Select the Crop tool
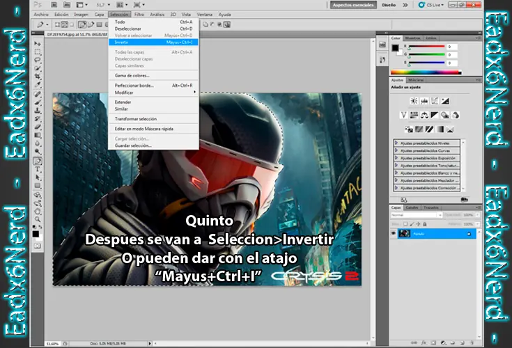Screen dimensions: 512x348 38,77
